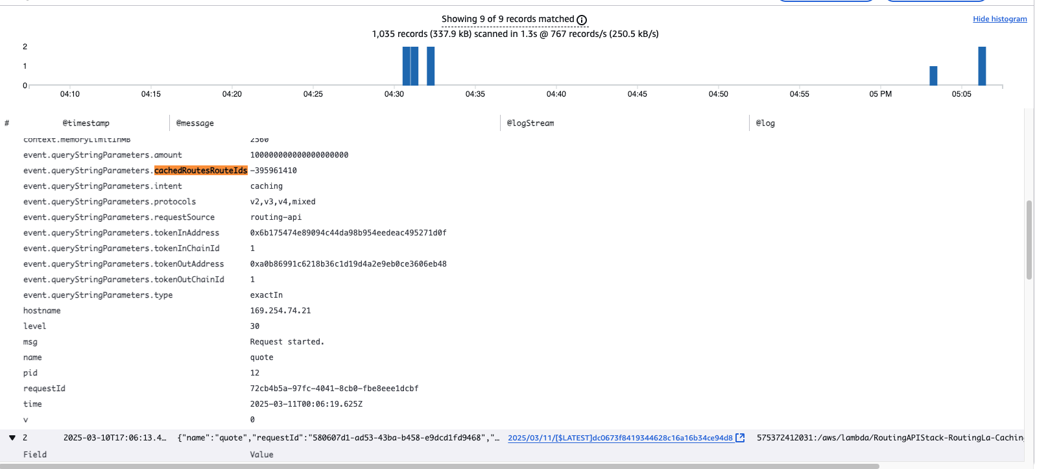
Task: Click the @timestamp column header
Action: pos(86,123)
